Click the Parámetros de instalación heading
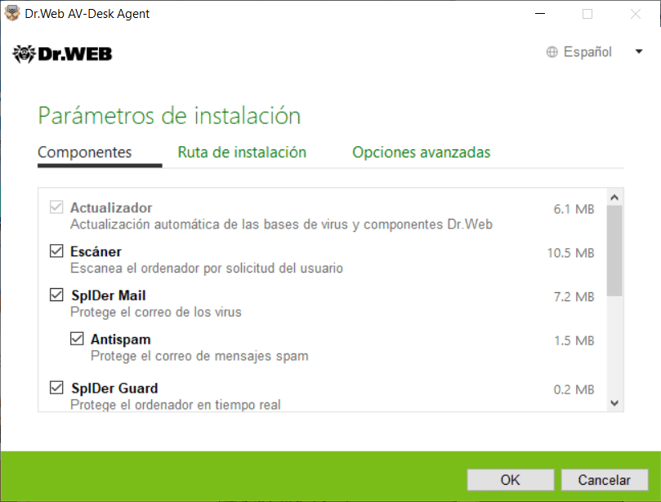Screen dimensions: 661x502 coord(169,115)
